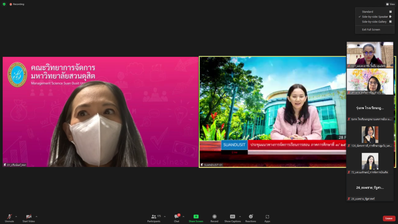The image size is (398, 224).
Task: Click the participant count 175
Action: click(x=159, y=216)
